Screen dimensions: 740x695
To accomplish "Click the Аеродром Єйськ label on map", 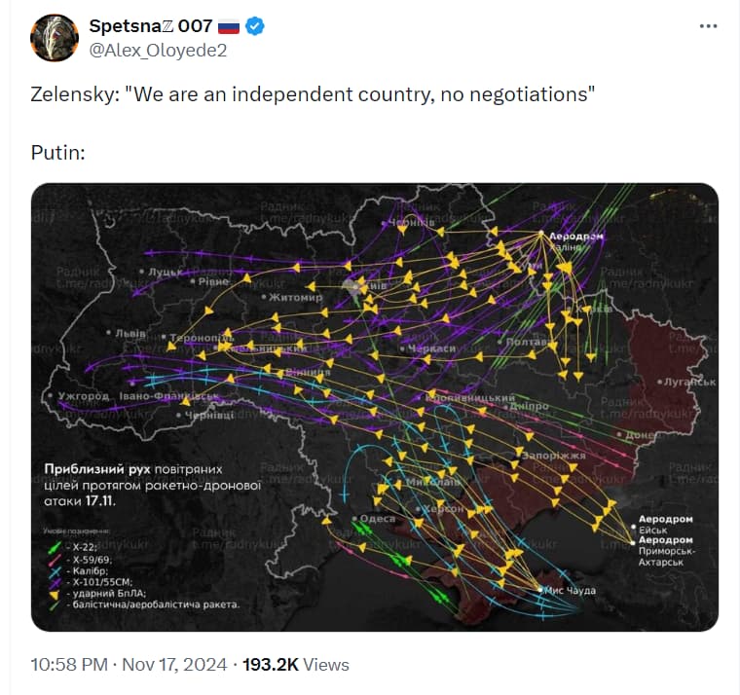I will pos(665,525).
